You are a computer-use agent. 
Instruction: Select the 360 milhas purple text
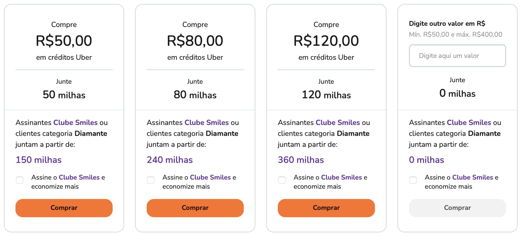pyautogui.click(x=301, y=160)
